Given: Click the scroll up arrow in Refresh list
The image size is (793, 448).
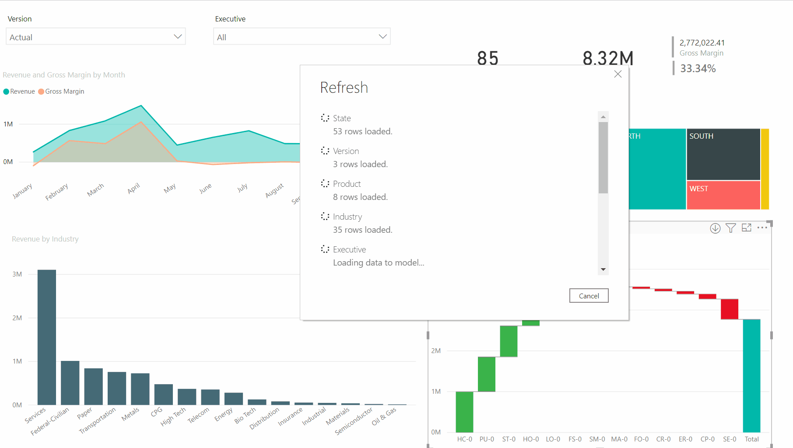Looking at the screenshot, I should 603,117.
